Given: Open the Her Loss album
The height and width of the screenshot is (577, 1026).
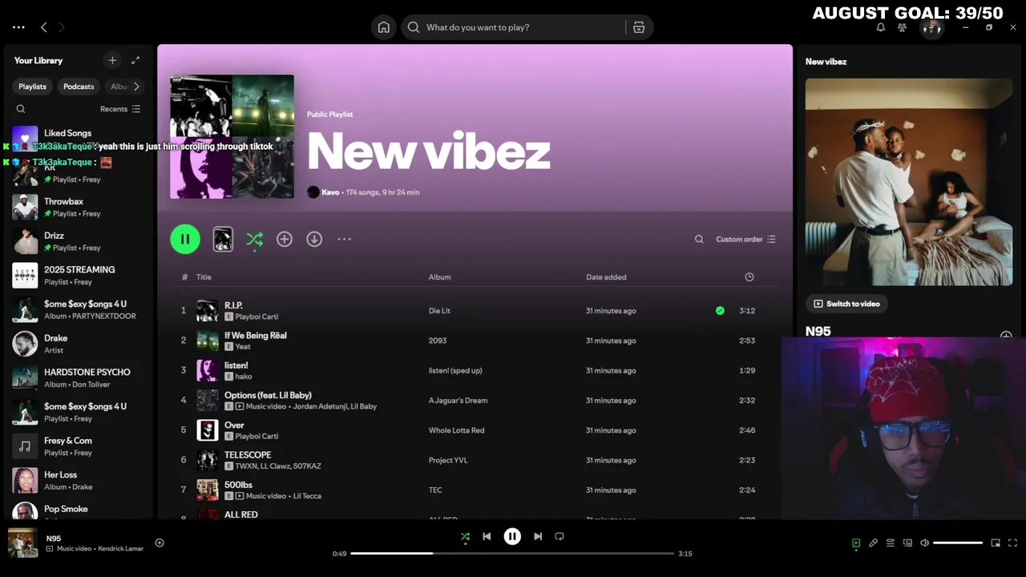Looking at the screenshot, I should (79, 480).
